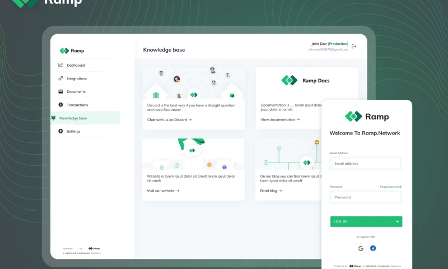
Task: Click the Ramp Docs title text
Action: point(316,81)
